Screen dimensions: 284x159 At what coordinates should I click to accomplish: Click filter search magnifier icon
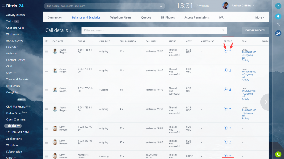[223, 30]
